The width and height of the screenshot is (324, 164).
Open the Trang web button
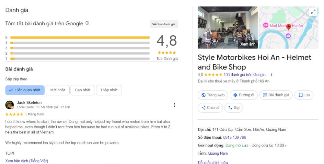point(213,95)
